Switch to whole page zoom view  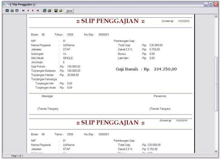tap(7, 11)
